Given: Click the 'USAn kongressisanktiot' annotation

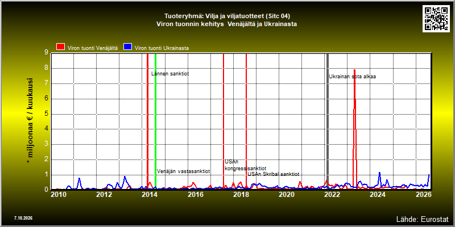Looking at the screenshot, I should pyautogui.click(x=245, y=165).
